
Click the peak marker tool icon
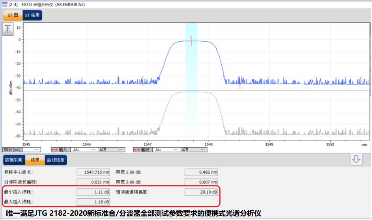coord(8,30)
